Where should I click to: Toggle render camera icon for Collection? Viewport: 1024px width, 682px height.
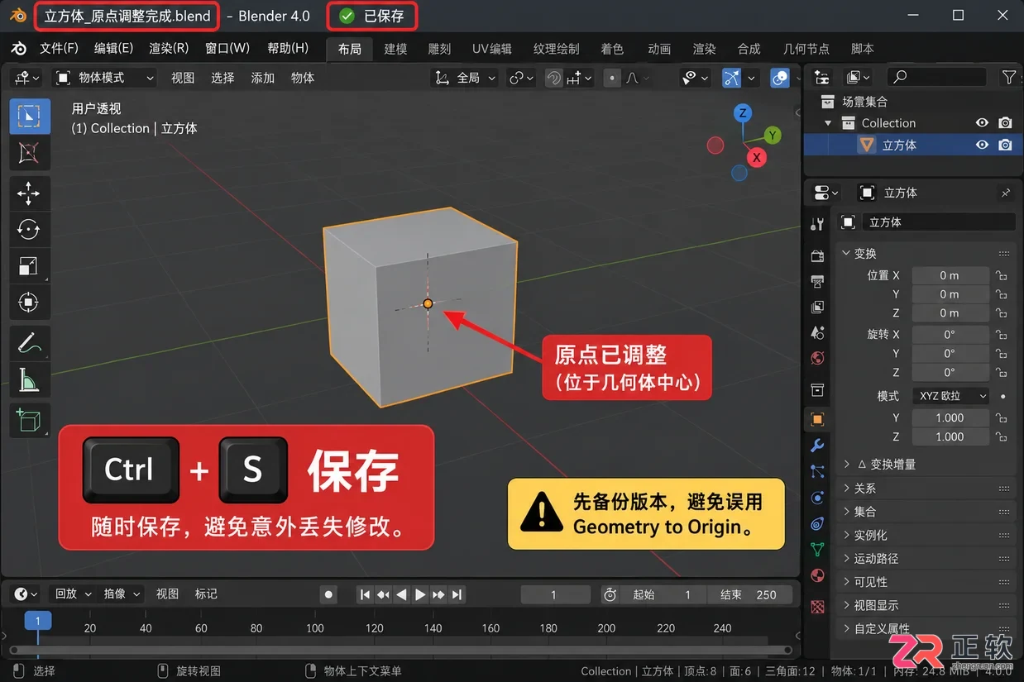pyautogui.click(x=1005, y=123)
